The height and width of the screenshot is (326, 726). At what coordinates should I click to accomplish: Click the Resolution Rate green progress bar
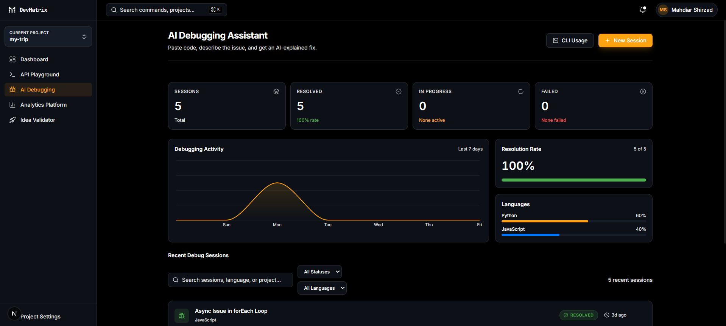(574, 180)
